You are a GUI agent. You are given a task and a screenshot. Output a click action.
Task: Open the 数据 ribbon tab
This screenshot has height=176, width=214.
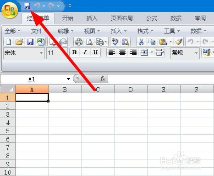(x=176, y=18)
